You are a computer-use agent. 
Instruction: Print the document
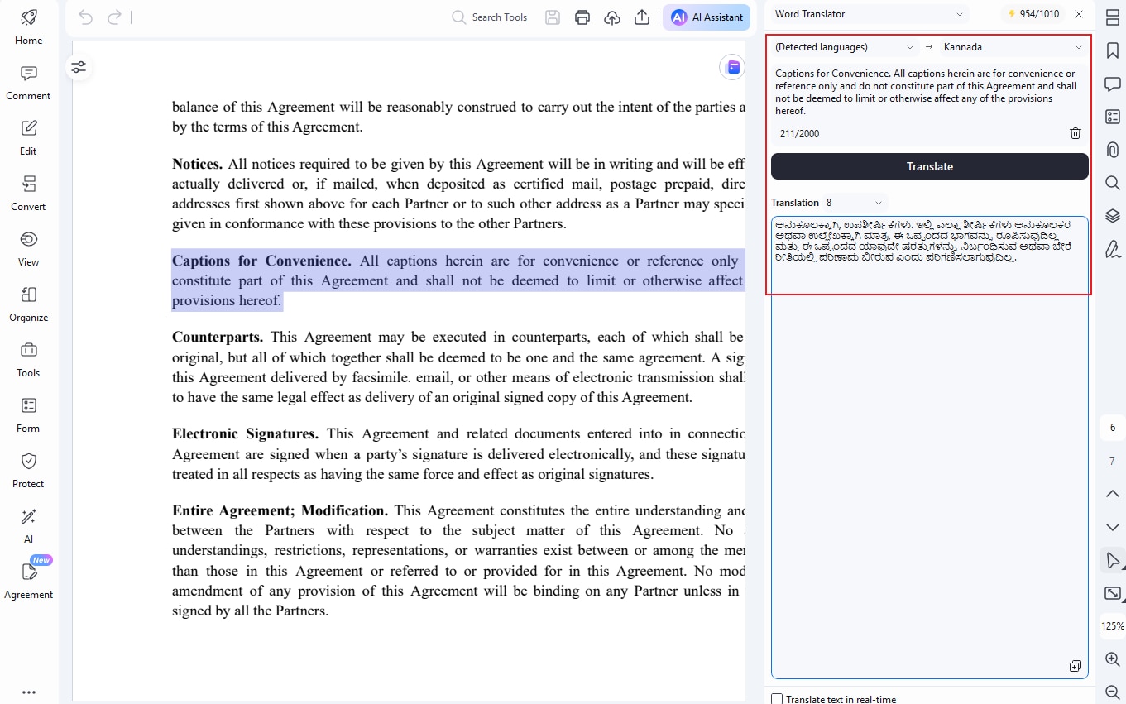tap(582, 17)
